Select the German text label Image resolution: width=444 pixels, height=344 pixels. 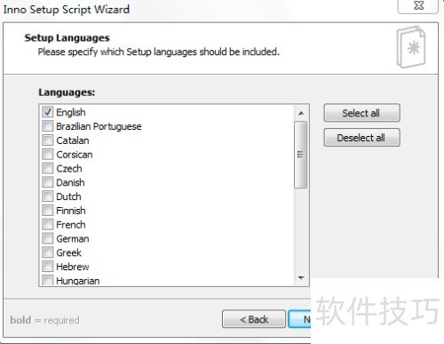[x=73, y=239]
